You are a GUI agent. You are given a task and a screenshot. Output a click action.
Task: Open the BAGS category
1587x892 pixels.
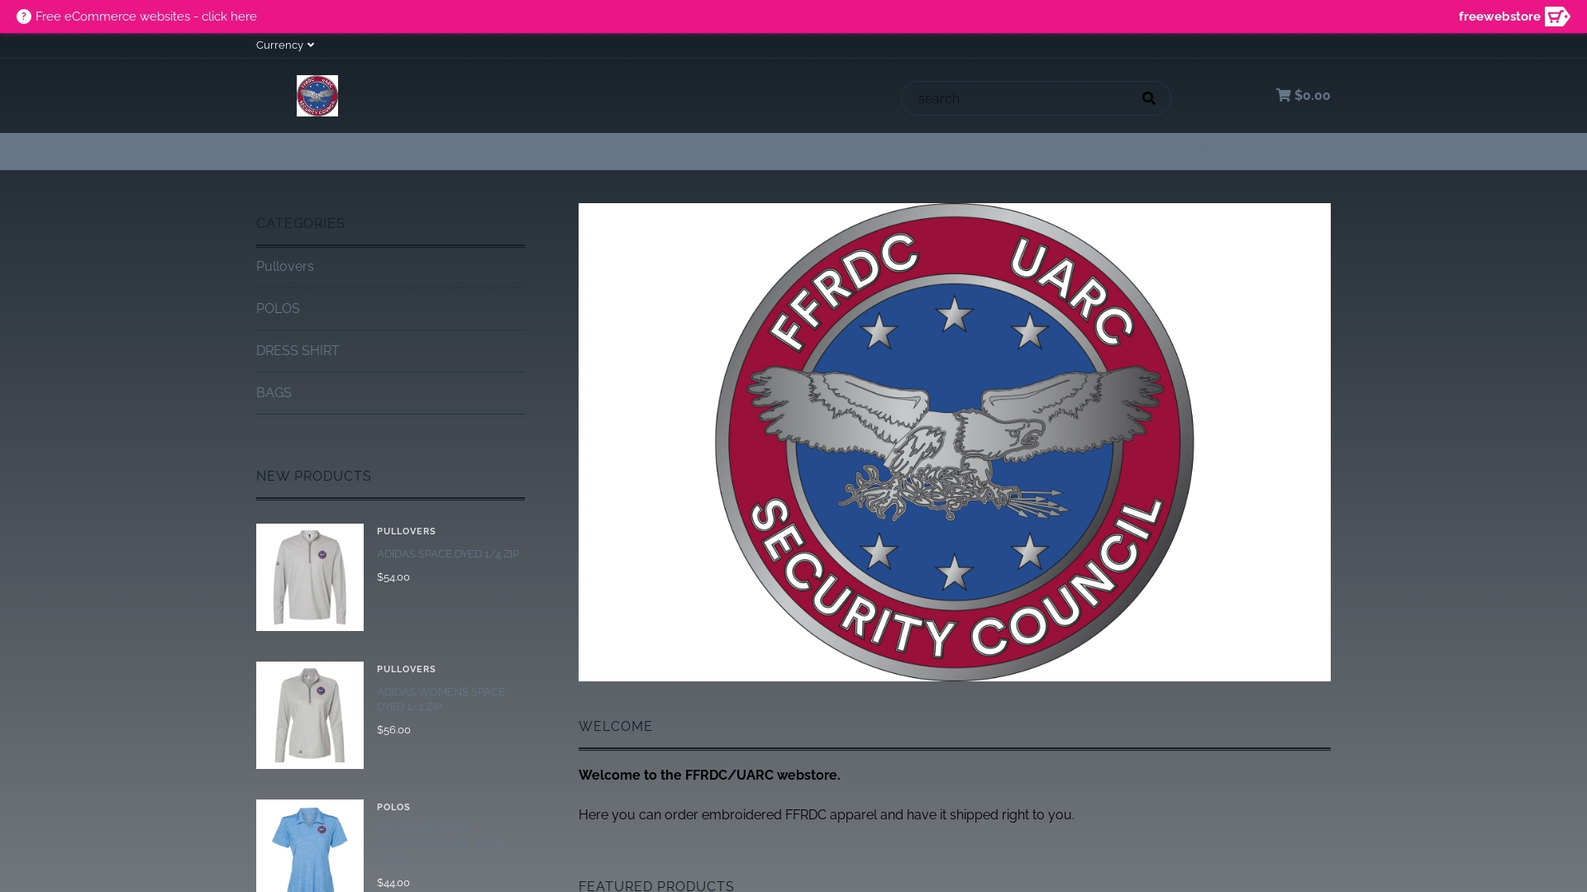[274, 392]
